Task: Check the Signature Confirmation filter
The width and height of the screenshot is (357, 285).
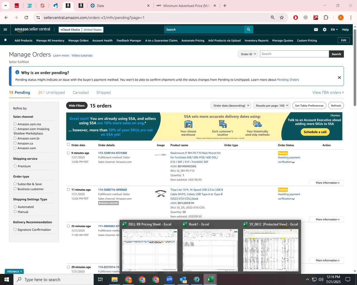Action: coord(15,229)
